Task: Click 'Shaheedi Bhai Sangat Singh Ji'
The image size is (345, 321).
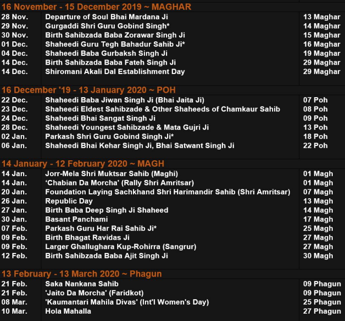Action: (x=101, y=118)
